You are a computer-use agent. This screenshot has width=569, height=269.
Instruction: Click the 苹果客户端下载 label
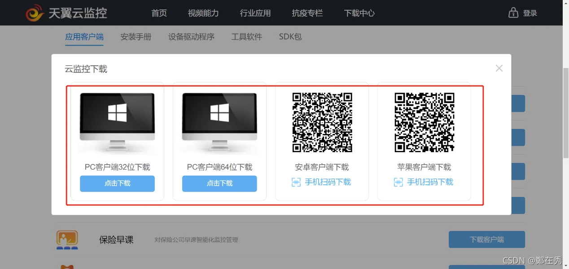(425, 167)
